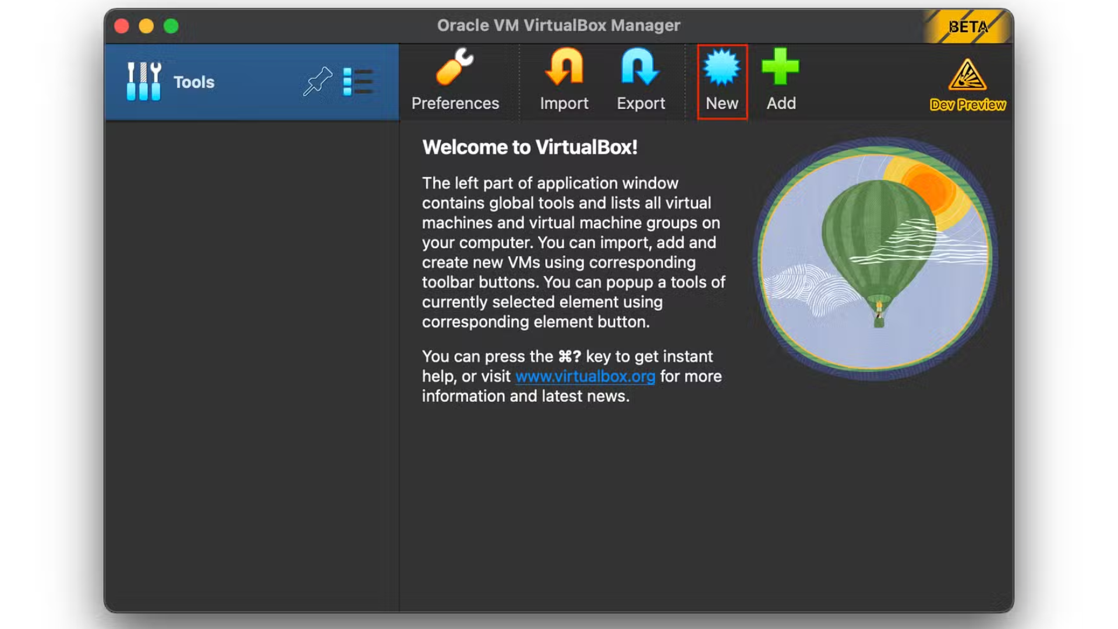1118x629 pixels.
Task: Minimize the window with the yellow button
Action: [146, 26]
